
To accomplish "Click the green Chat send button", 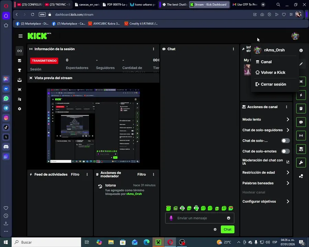I will (x=227, y=230).
